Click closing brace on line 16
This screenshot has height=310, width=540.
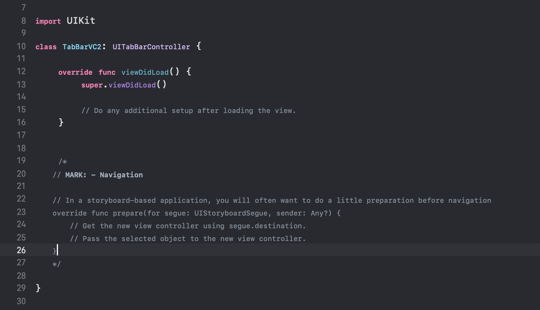[61, 122]
